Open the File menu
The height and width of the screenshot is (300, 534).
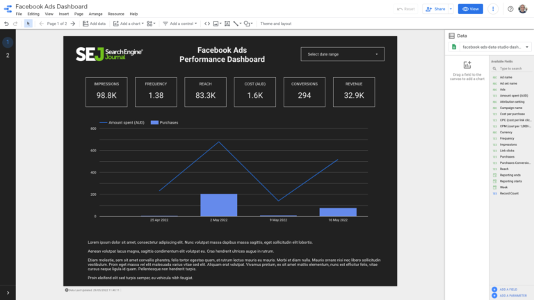(x=19, y=14)
